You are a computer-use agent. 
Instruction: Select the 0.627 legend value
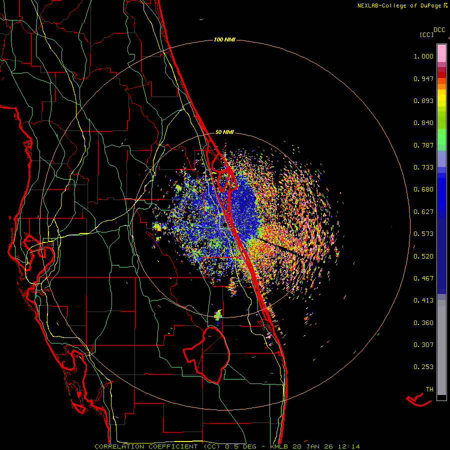423,212
